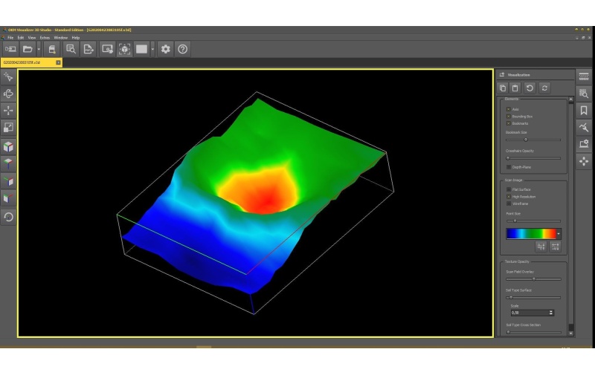Open the Edit menu

(x=21, y=37)
